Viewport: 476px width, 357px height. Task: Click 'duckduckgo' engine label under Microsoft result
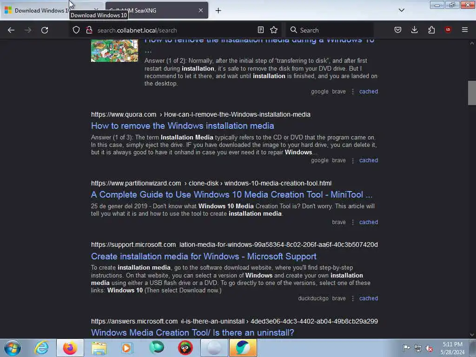coord(313,298)
